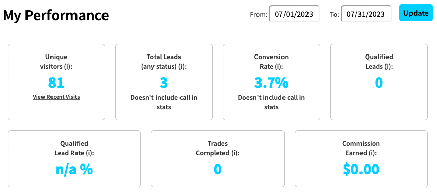This screenshot has height=192, width=437.
Task: Click the Qualified Lead Rate info (i) label
Action: (88, 153)
